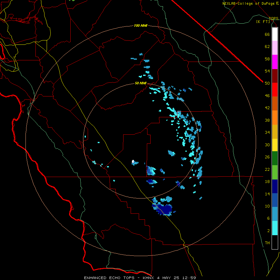Click the '46' legend scale value
Image resolution: width=280 pixels, height=280 pixels.
(x=267, y=96)
